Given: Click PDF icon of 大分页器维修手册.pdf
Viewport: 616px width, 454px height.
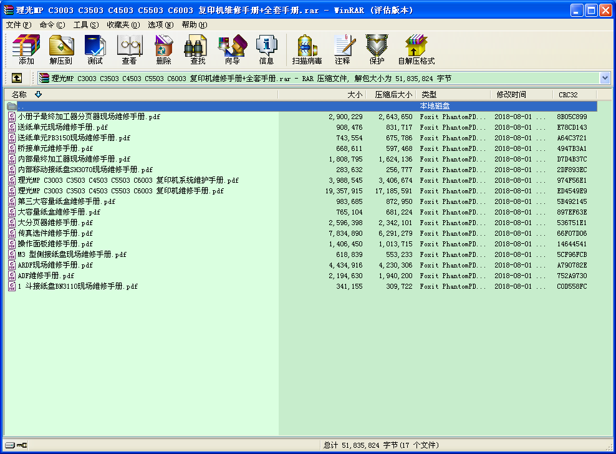Looking at the screenshot, I should point(12,223).
